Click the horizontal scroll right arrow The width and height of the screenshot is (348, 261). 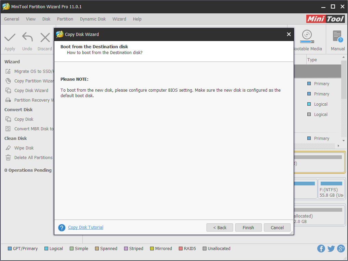coord(338,146)
